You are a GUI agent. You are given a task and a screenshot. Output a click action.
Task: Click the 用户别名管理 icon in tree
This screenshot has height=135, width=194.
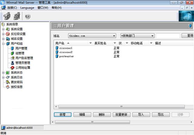12,58
